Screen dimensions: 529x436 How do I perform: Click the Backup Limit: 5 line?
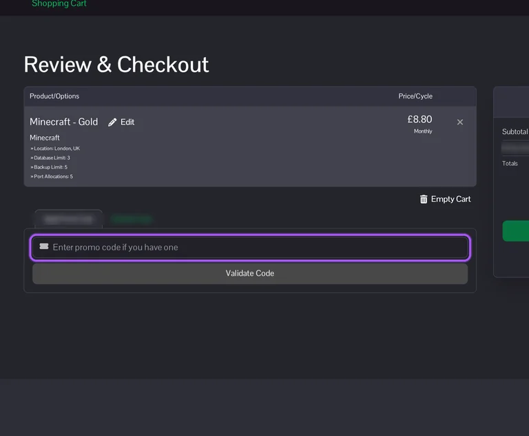[x=49, y=167]
